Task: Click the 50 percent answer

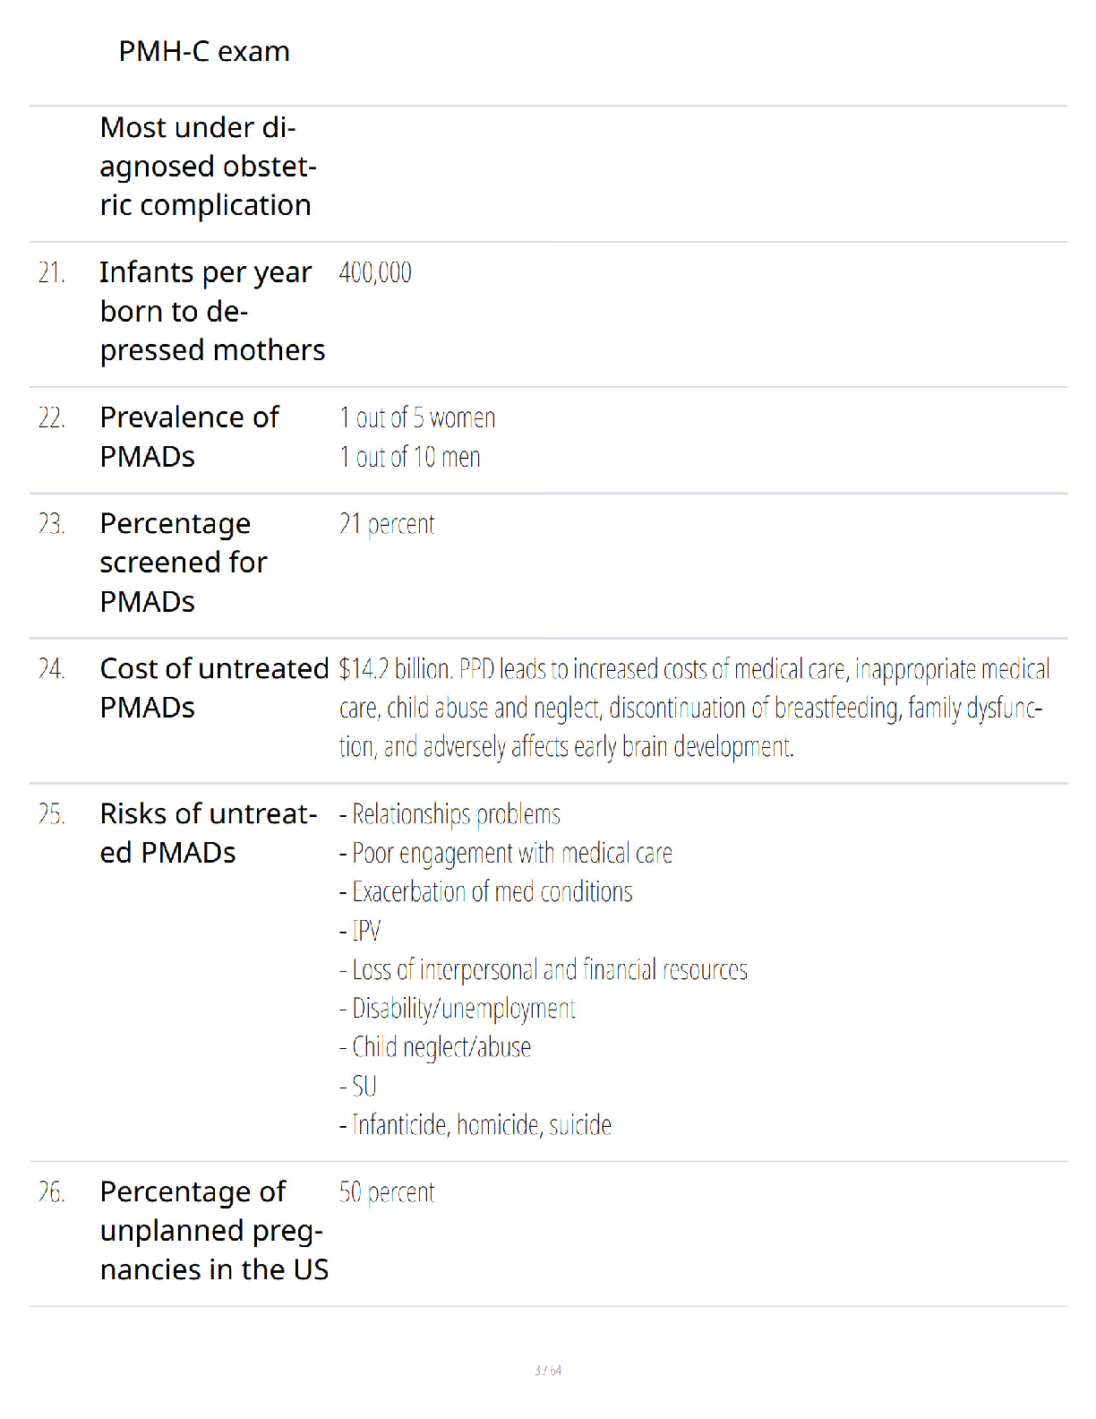Action: (x=387, y=1192)
